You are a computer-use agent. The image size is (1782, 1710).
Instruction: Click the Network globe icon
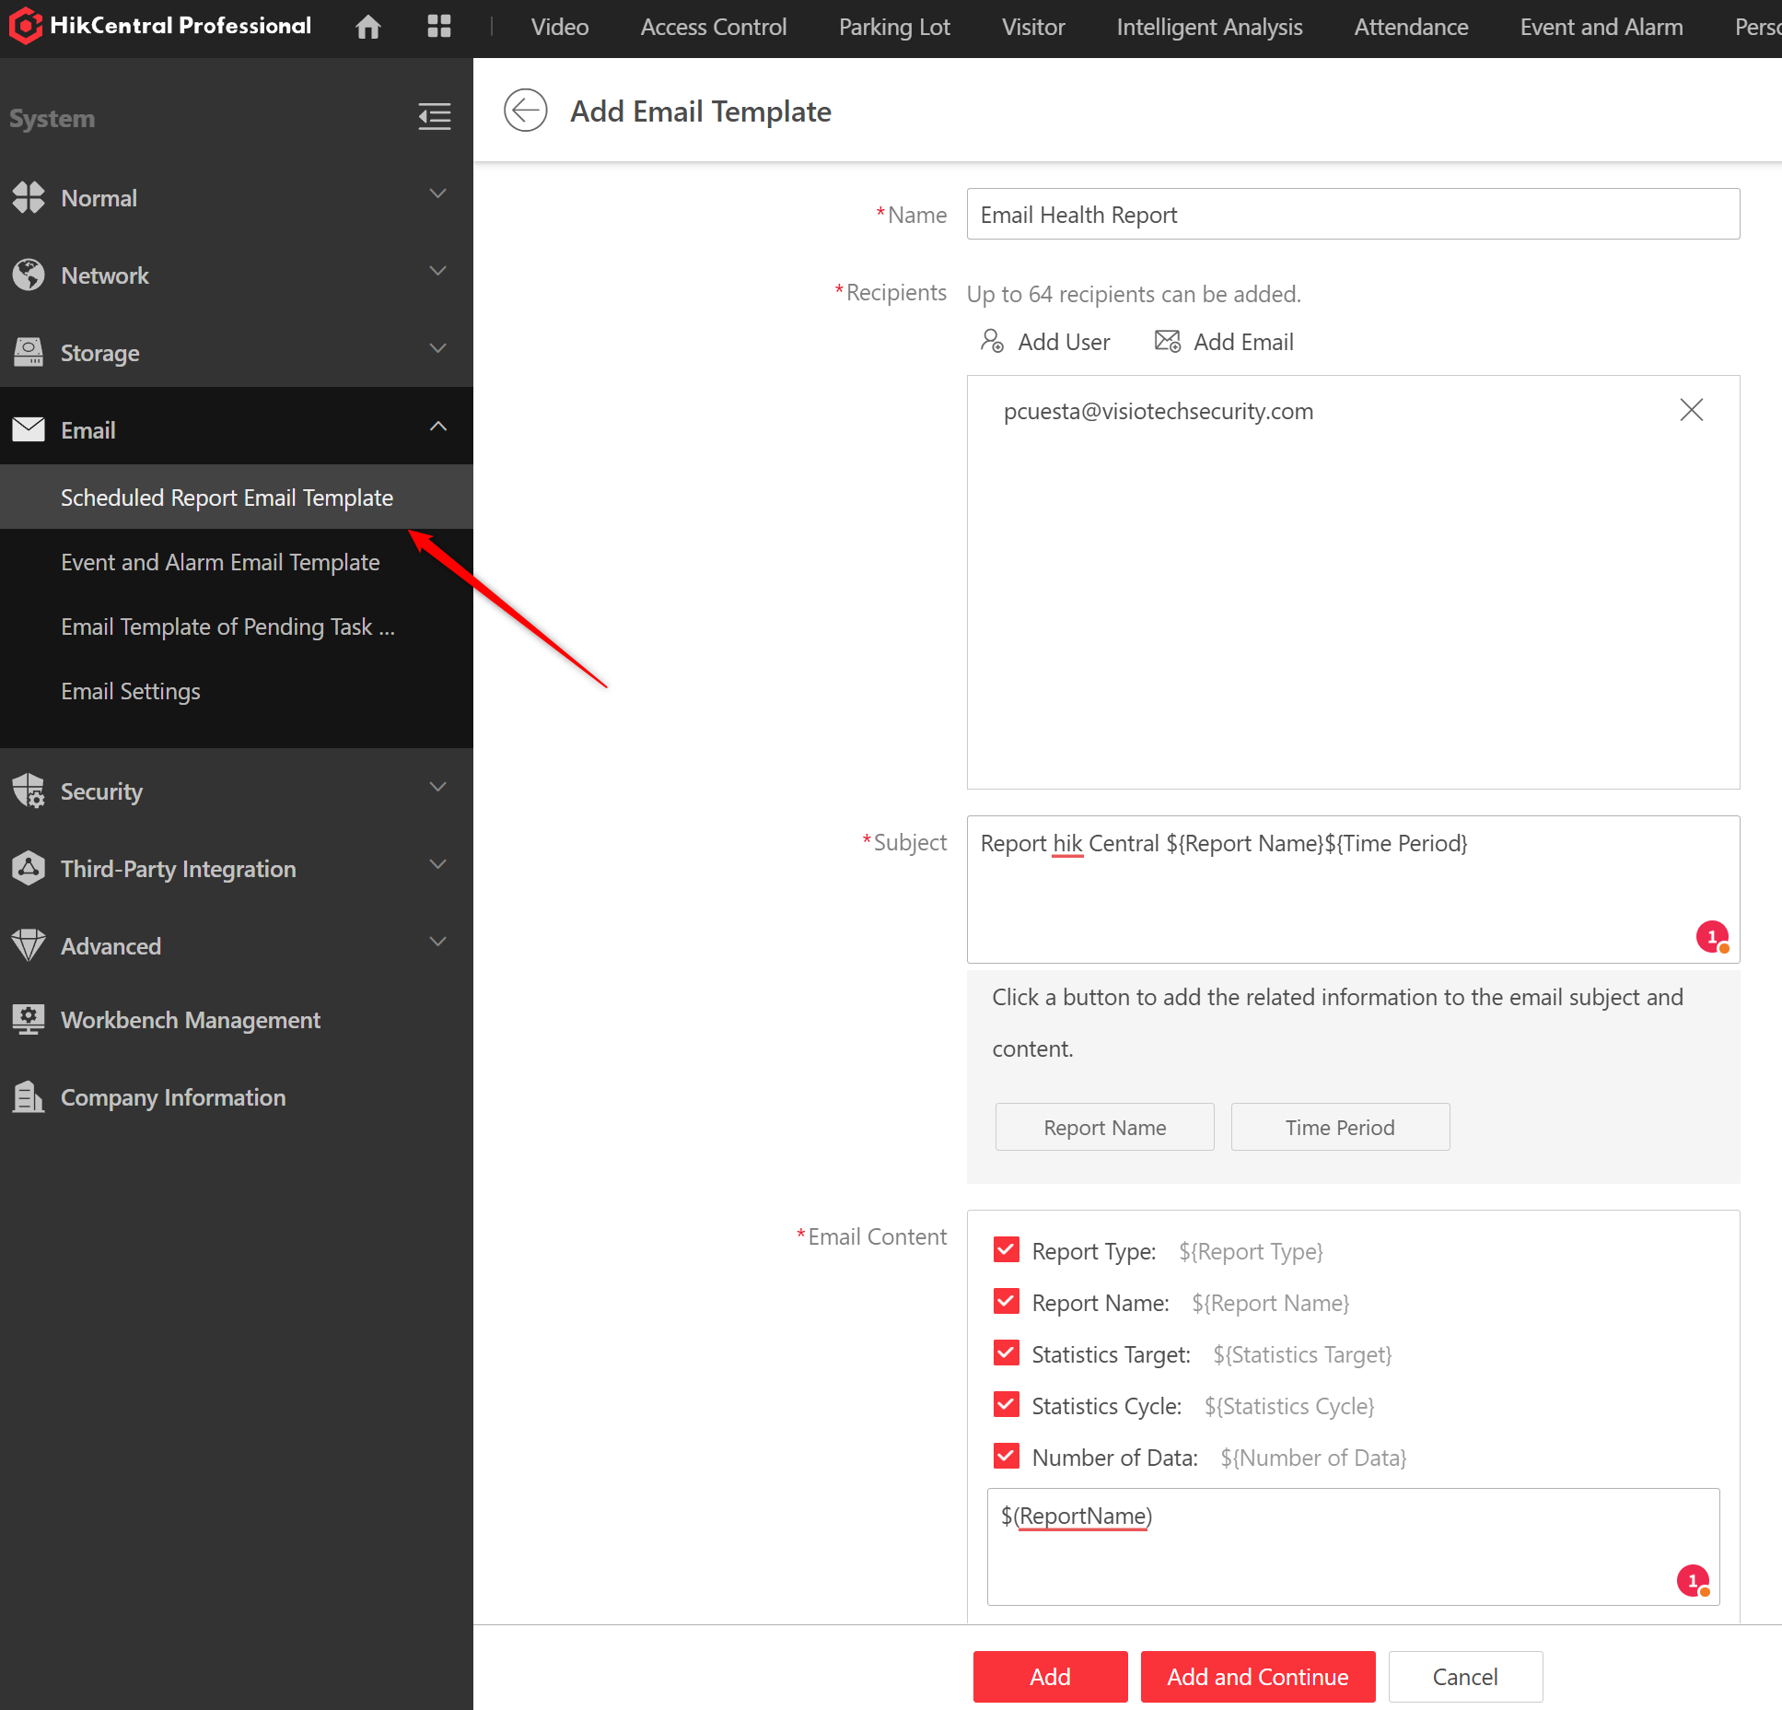click(29, 275)
